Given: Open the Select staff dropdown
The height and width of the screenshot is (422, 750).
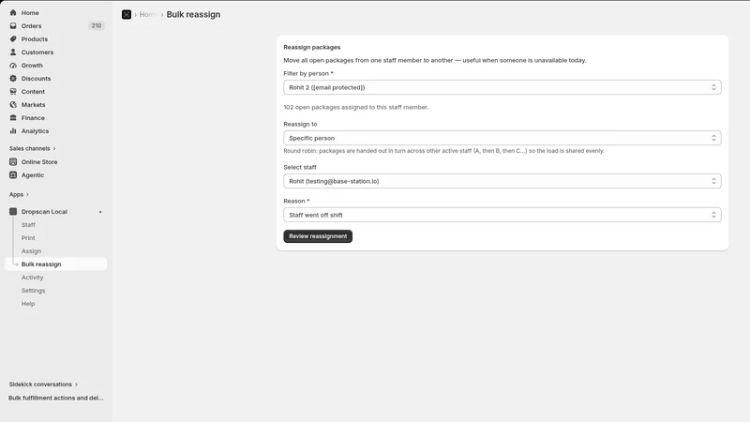Looking at the screenshot, I should pos(502,181).
